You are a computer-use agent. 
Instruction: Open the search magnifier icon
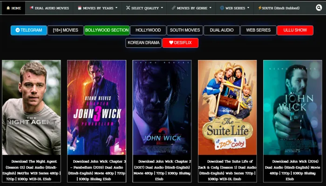click(x=319, y=8)
